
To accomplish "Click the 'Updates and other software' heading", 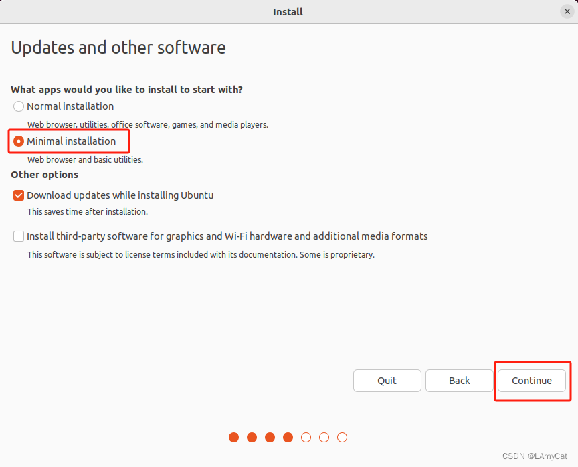I will pos(118,48).
